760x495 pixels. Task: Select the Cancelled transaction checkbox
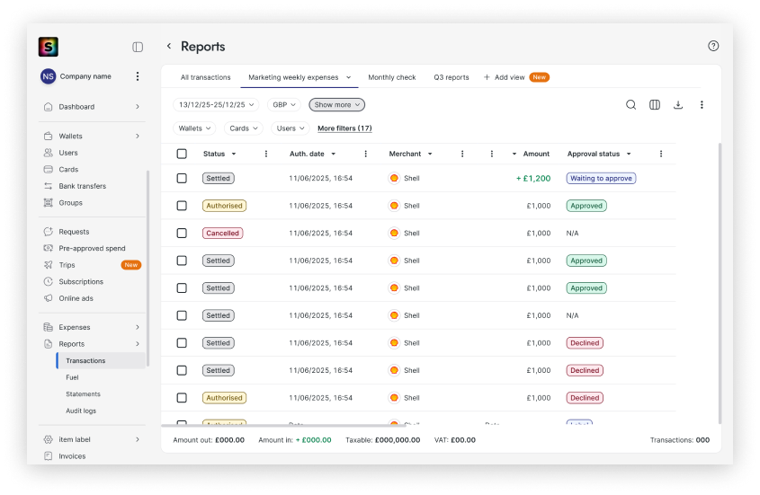tap(182, 233)
